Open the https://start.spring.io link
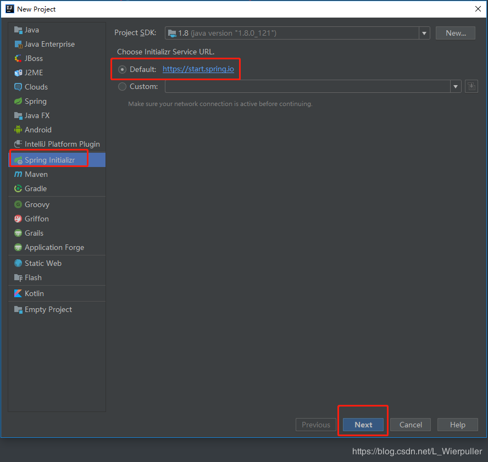488x462 pixels. pos(198,69)
